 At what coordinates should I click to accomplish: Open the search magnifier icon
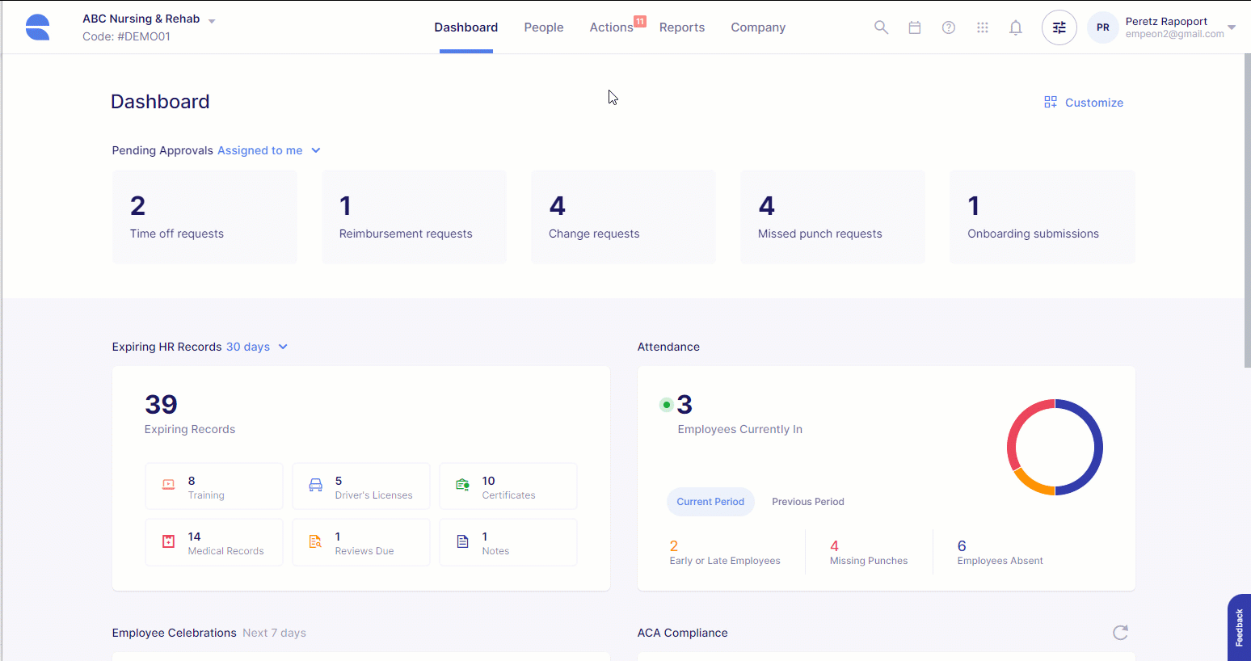click(881, 27)
